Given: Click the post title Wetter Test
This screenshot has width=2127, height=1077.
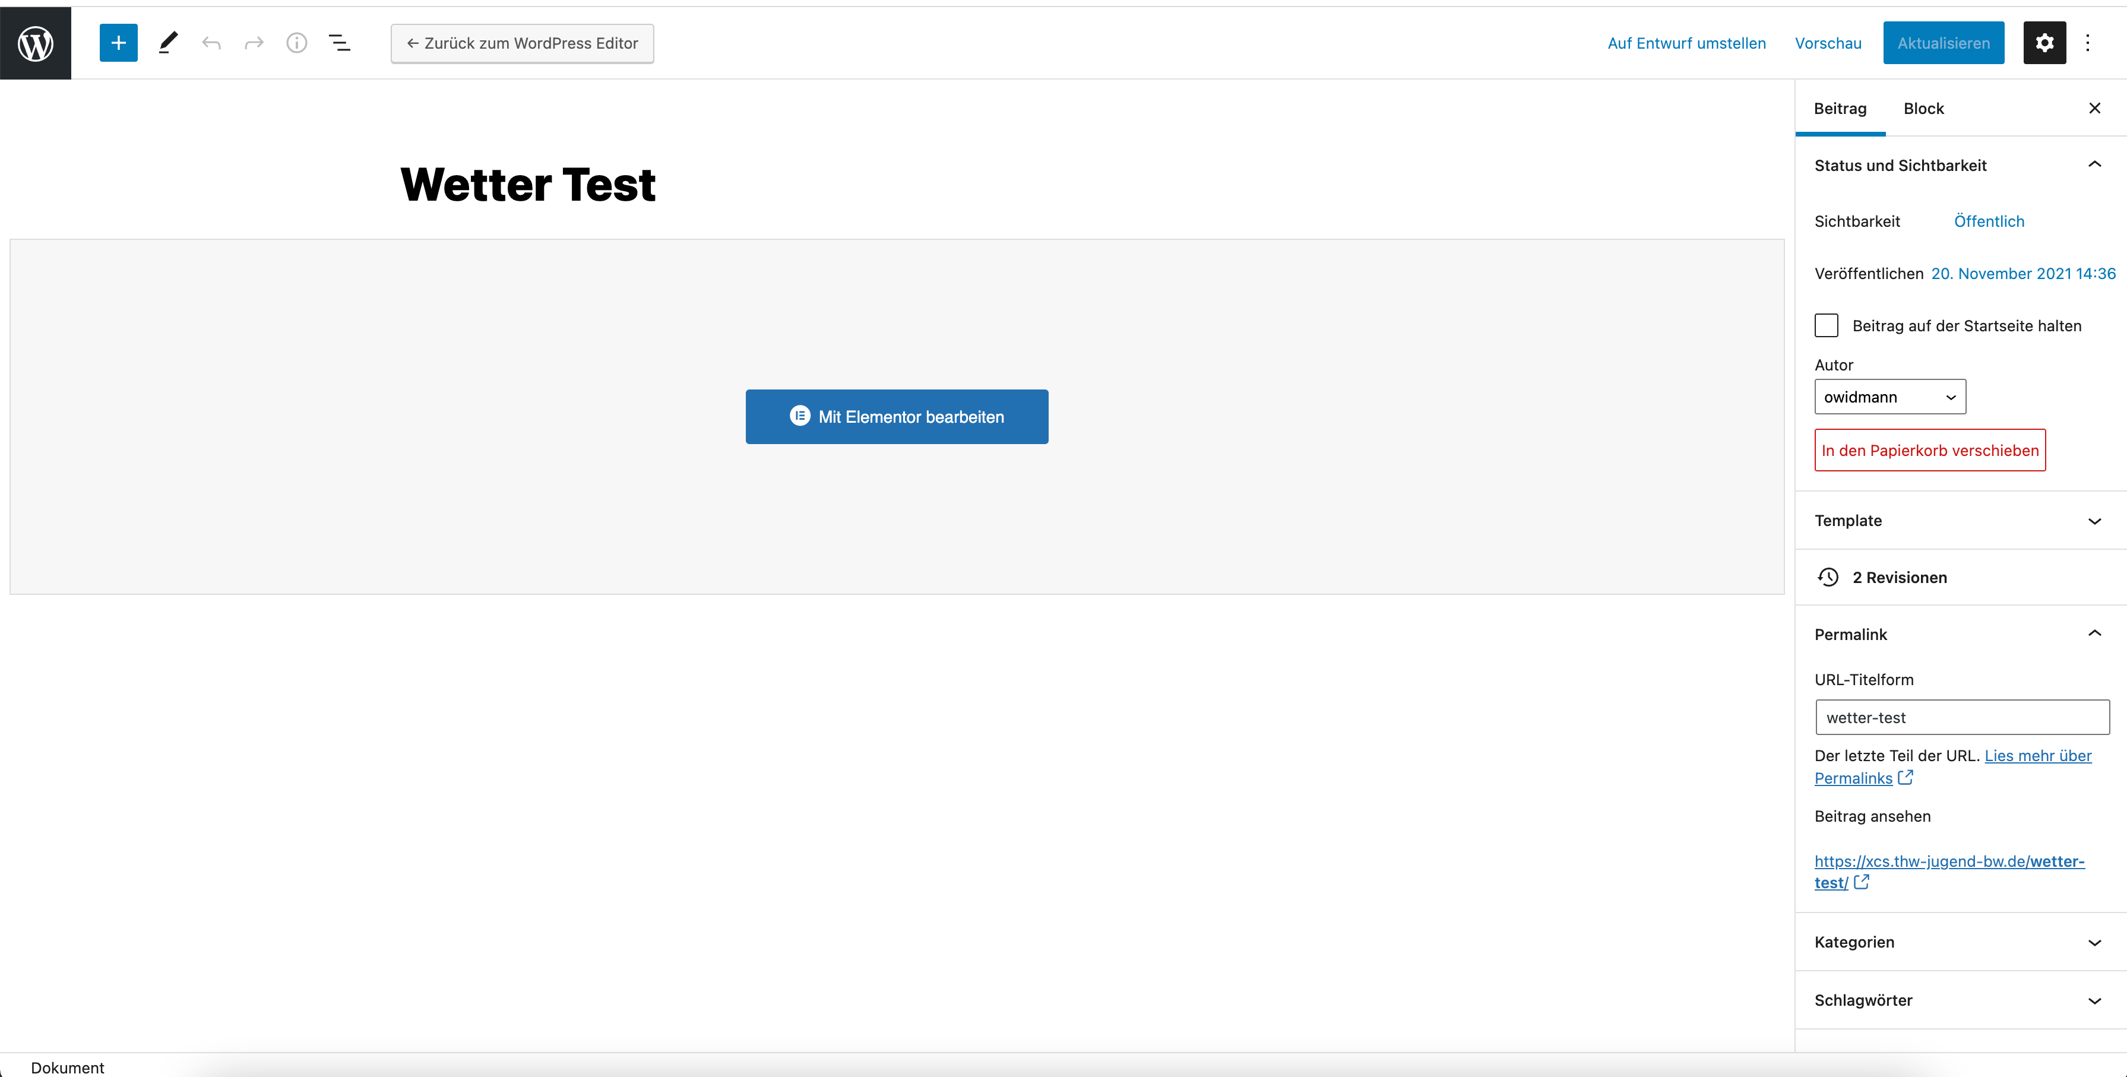Looking at the screenshot, I should click(x=528, y=184).
